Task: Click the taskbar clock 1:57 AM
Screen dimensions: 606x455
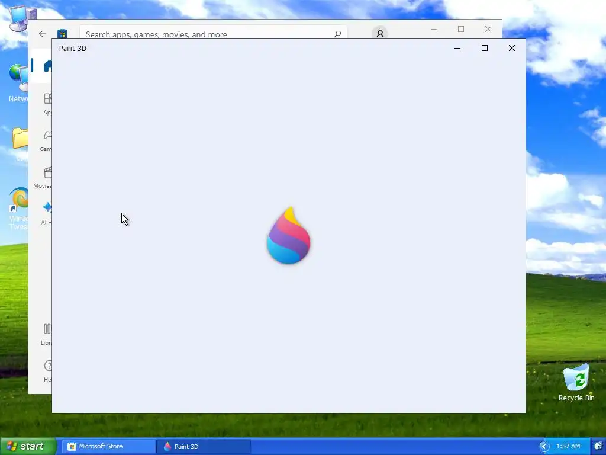Action: tap(568, 446)
